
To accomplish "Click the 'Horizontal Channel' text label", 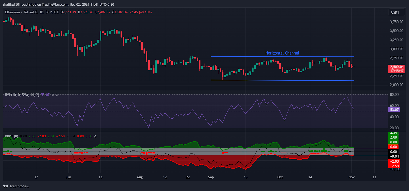I will [x=282, y=53].
